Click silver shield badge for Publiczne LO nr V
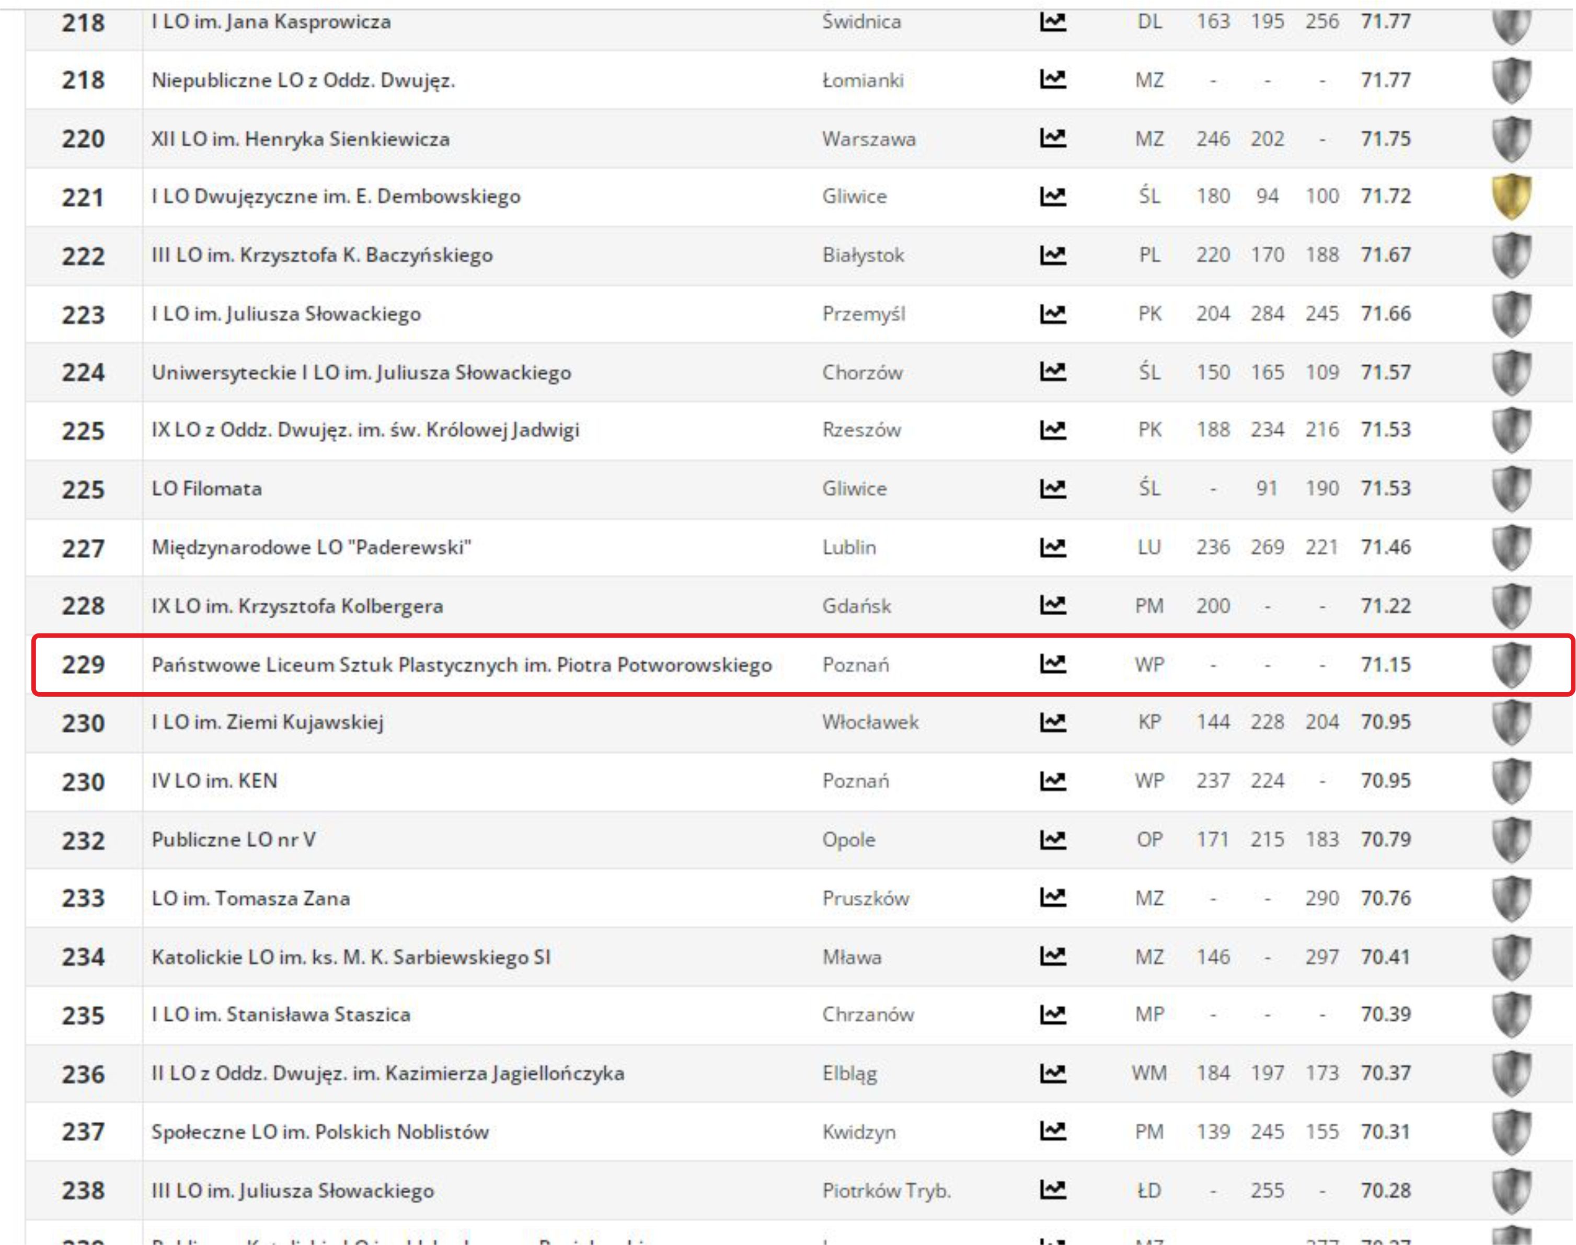 pos(1511,840)
